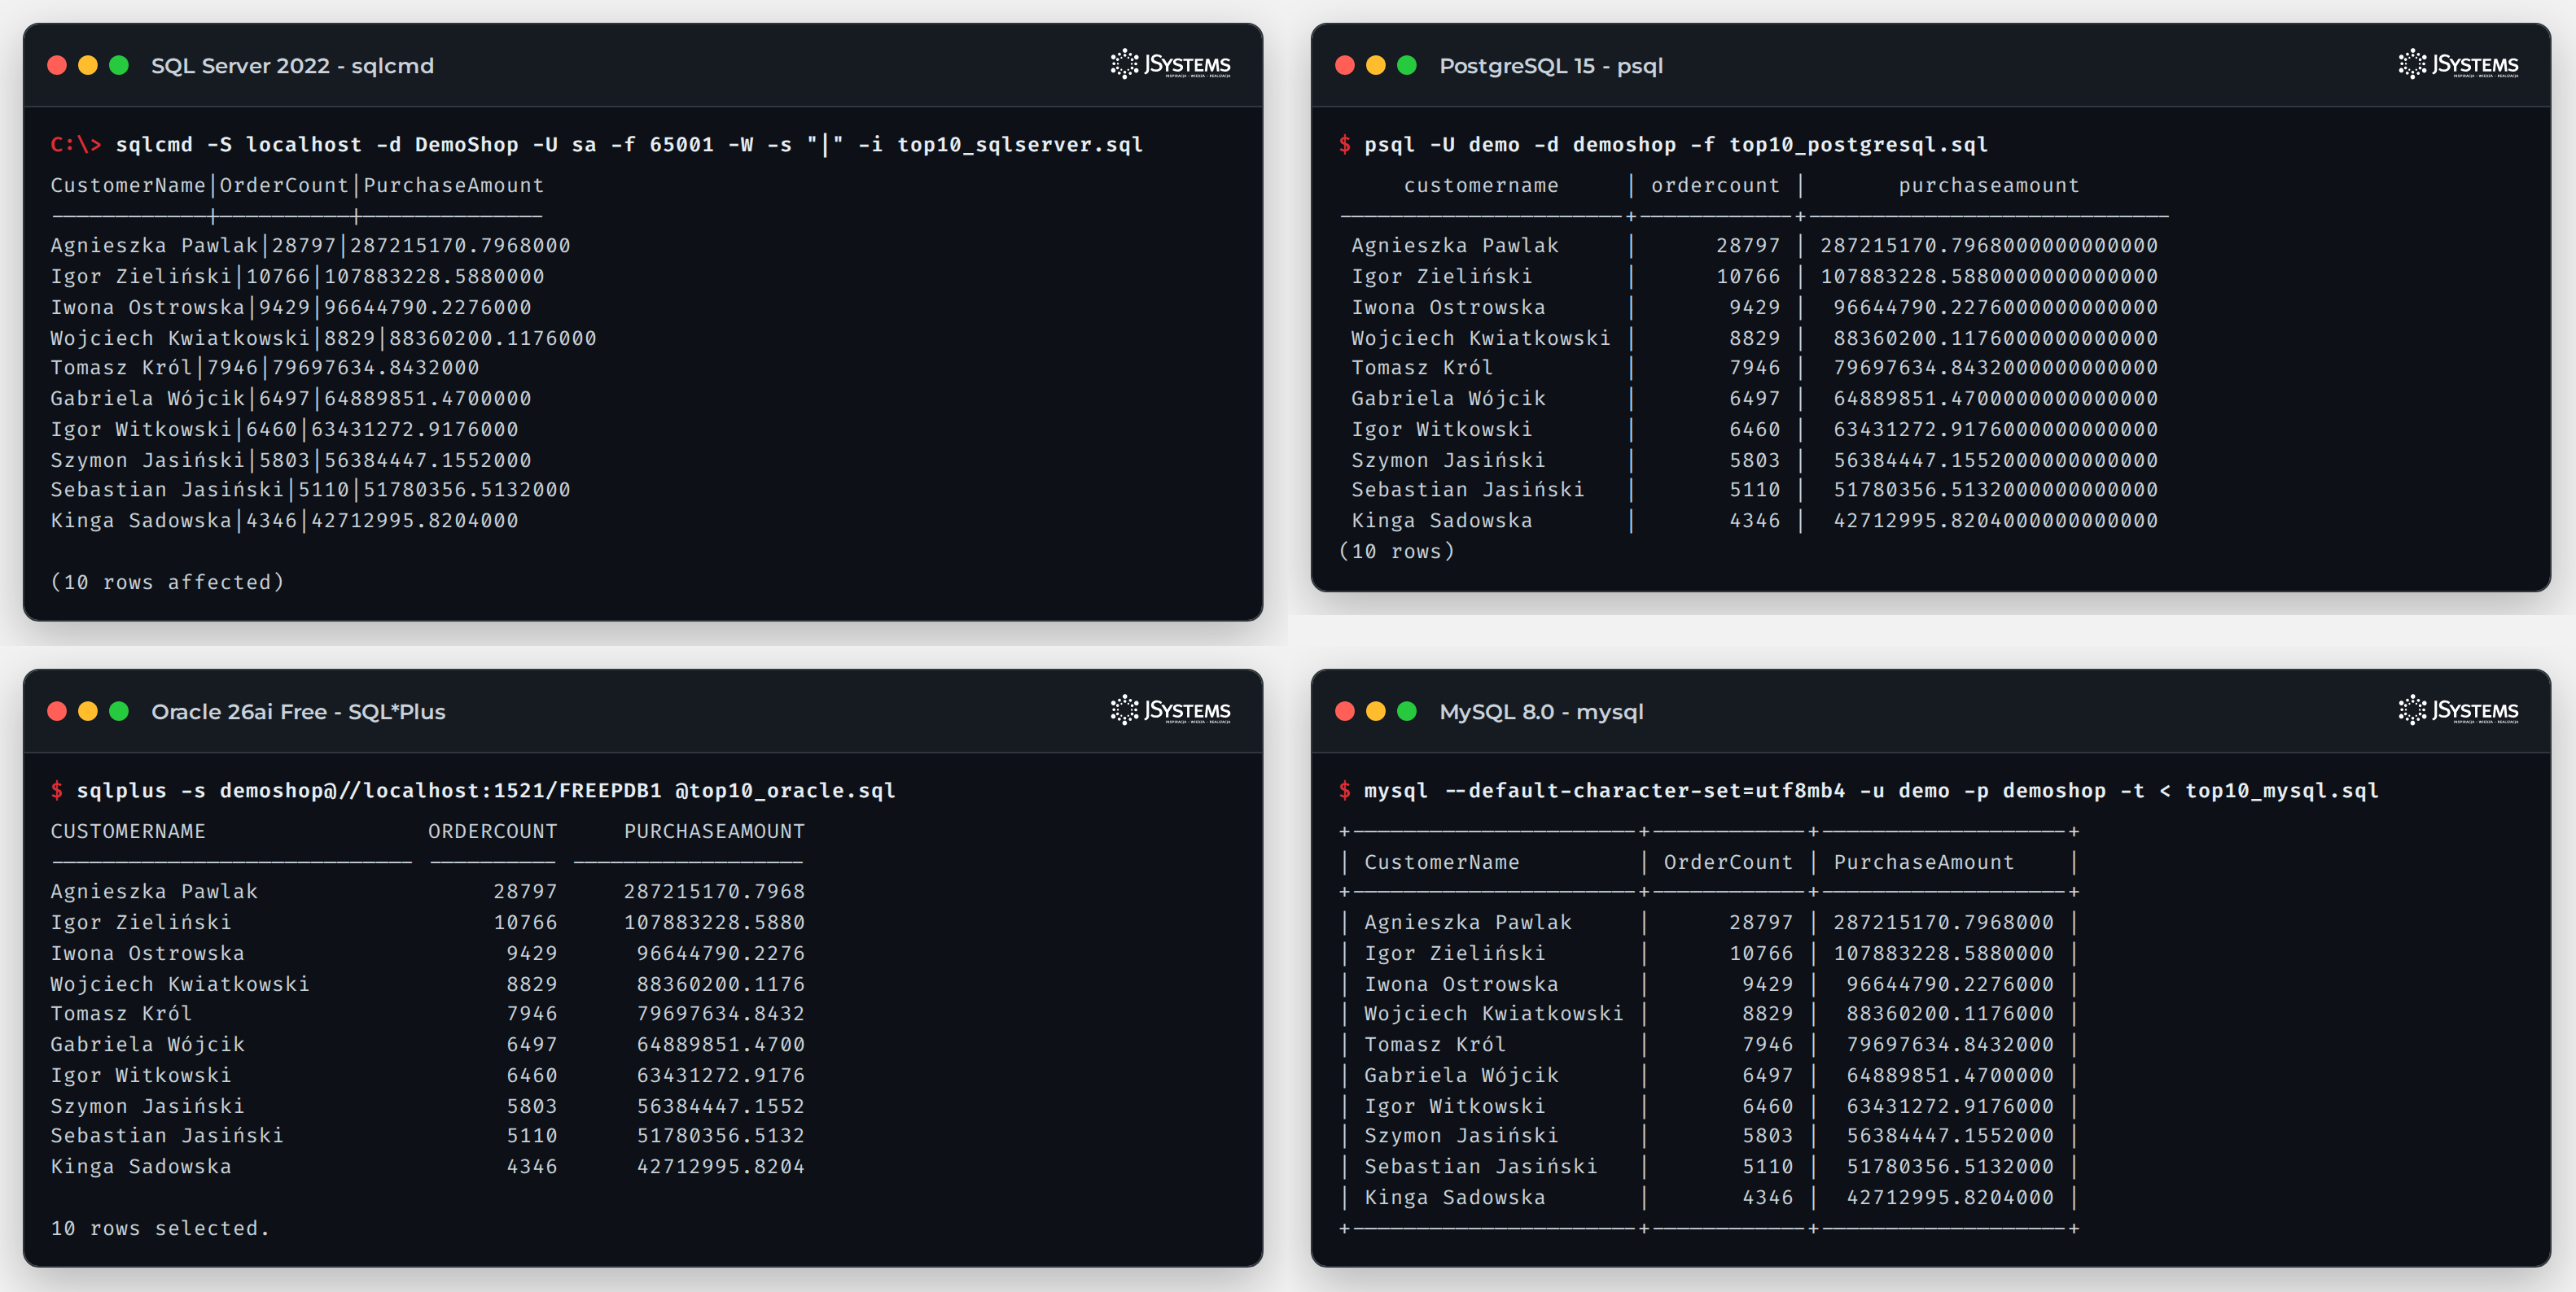
Task: Click PURCHASEAMOUNT column header in Oracle output
Action: 714,832
